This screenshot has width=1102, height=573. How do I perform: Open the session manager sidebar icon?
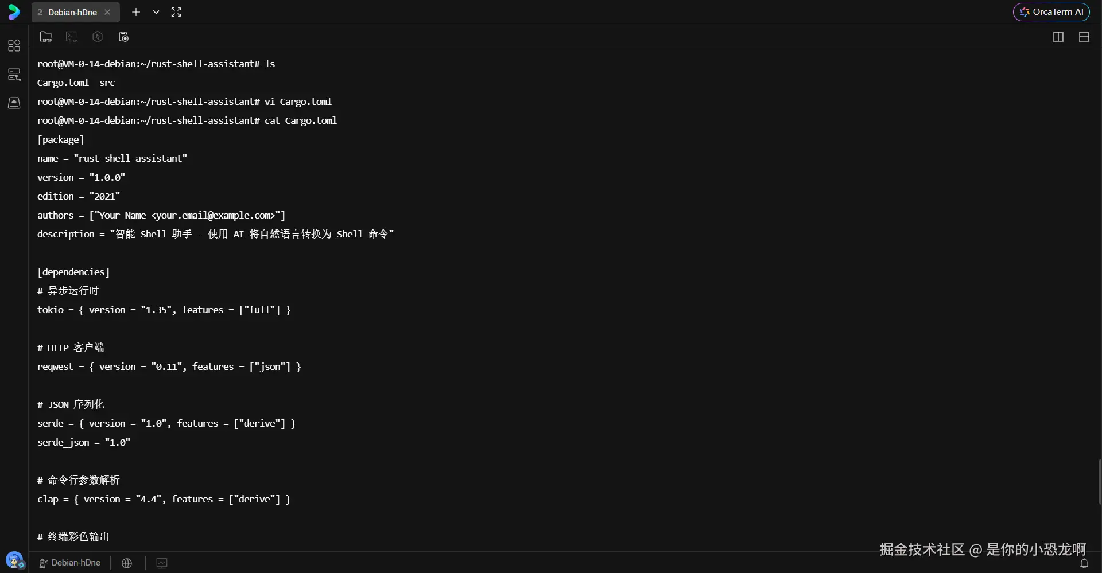click(x=14, y=74)
